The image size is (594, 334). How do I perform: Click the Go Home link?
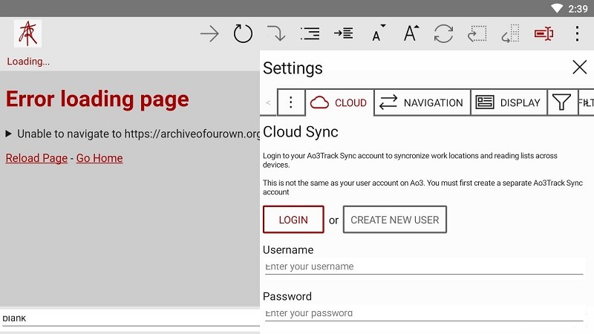(99, 158)
